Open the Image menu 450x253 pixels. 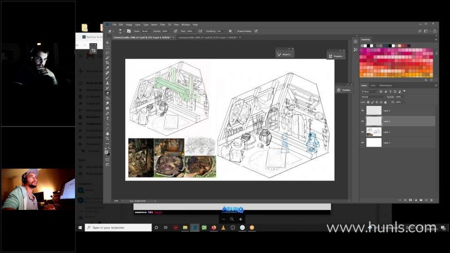pyautogui.click(x=129, y=25)
